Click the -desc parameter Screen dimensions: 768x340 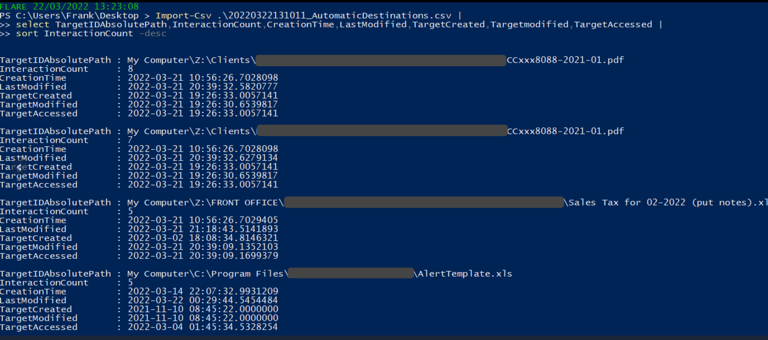(153, 33)
